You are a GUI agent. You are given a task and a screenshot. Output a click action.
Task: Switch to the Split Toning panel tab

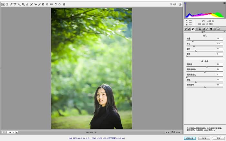tap(200, 29)
